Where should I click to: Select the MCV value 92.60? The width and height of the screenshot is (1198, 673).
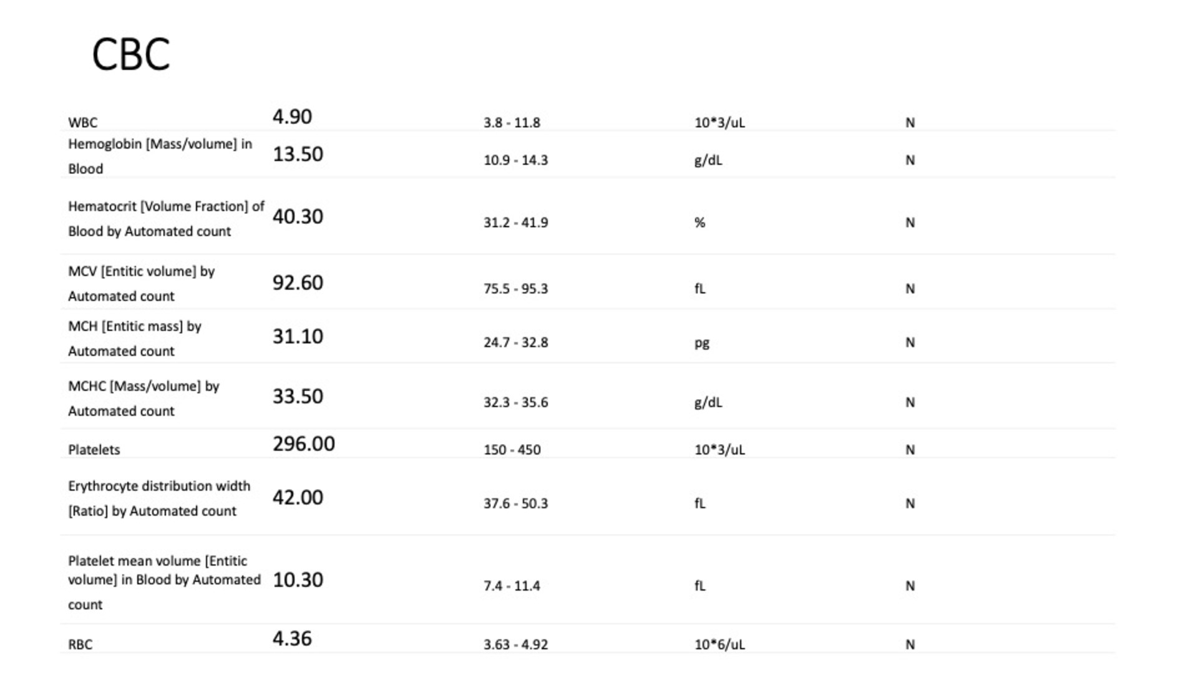click(x=298, y=283)
